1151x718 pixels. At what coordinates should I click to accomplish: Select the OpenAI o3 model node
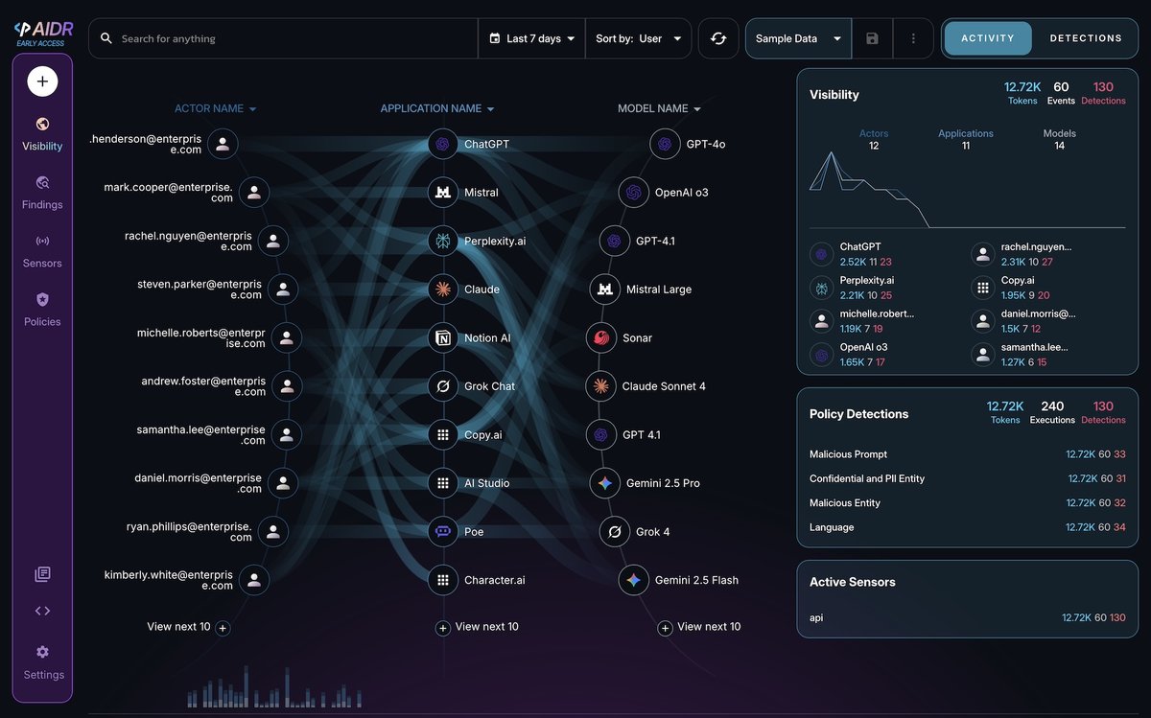point(634,192)
